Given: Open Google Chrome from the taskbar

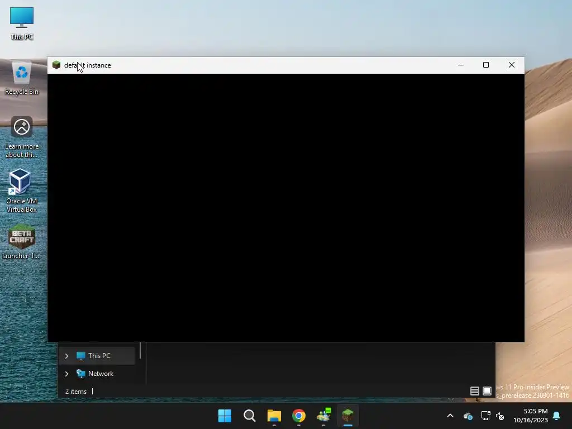Looking at the screenshot, I should click(x=299, y=416).
